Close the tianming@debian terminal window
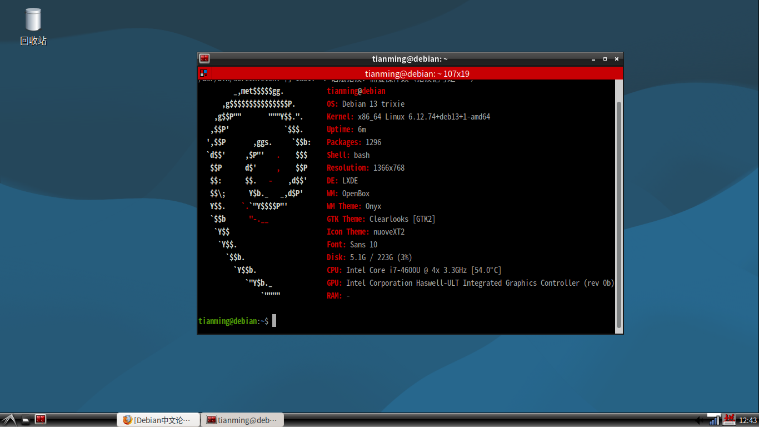The height and width of the screenshot is (427, 759). [x=616, y=59]
